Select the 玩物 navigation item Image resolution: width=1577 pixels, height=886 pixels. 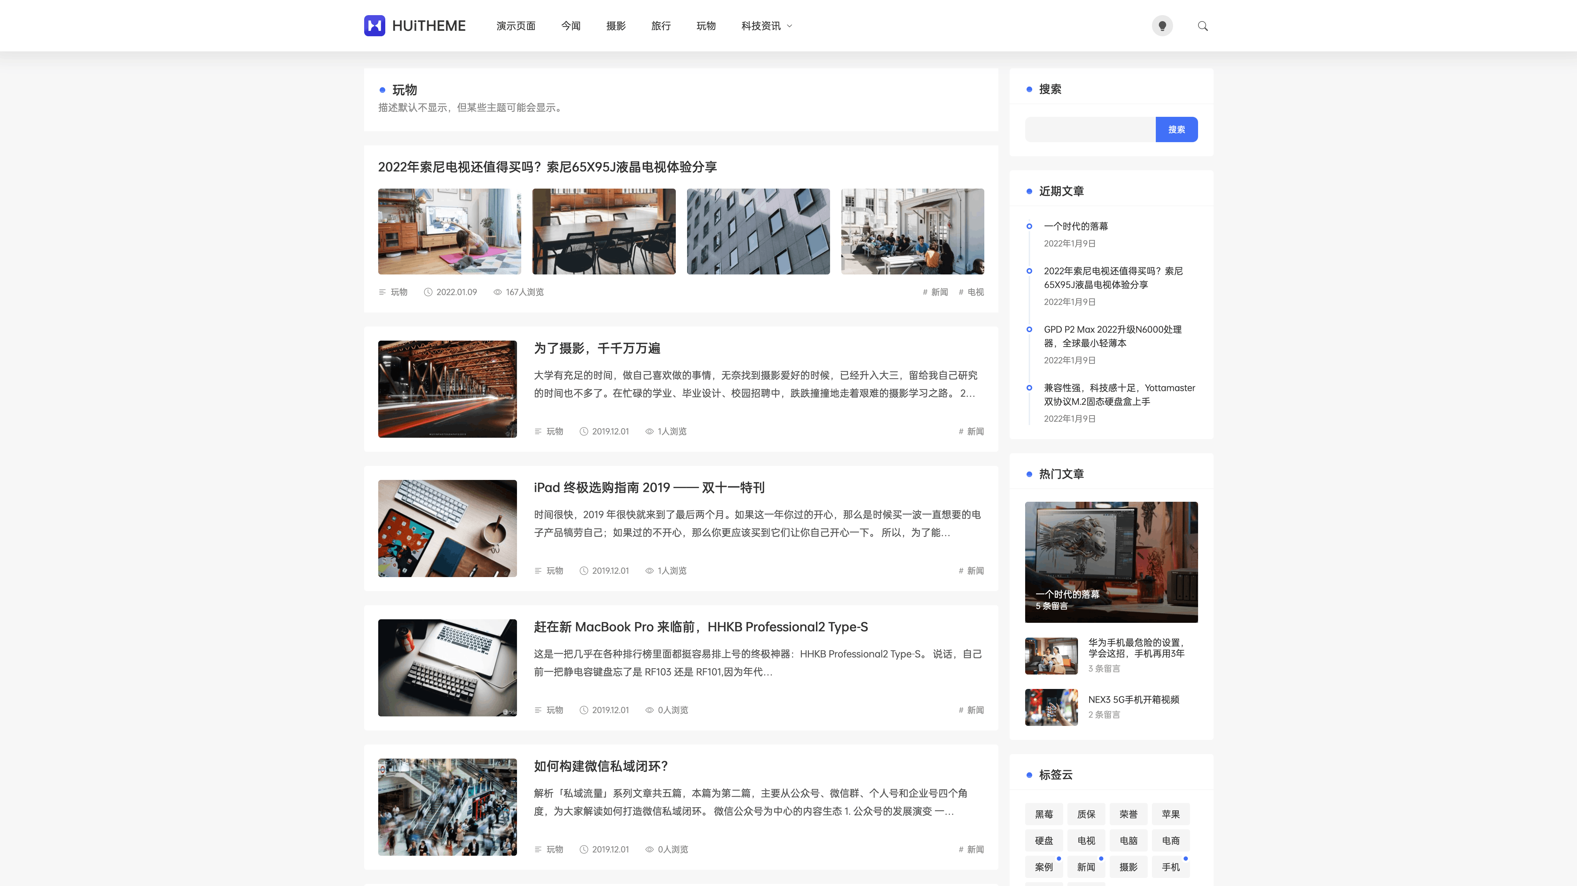pyautogui.click(x=706, y=26)
